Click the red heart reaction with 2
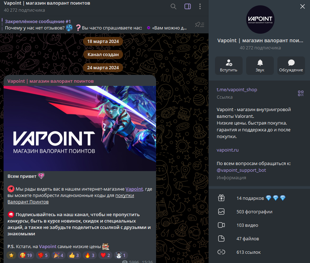This screenshot has width=310, height=263. (x=105, y=255)
